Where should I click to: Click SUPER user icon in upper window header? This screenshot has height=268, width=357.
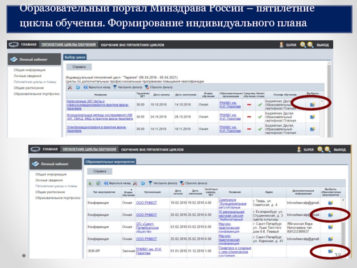[281, 45]
